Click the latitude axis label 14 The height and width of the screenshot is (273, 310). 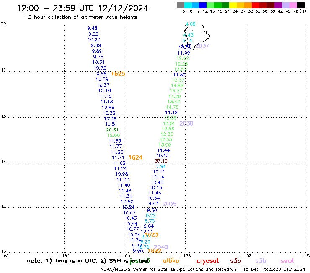coord(3,162)
